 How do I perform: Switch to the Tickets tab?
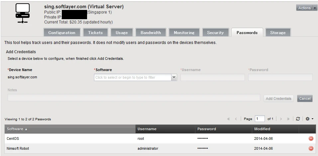pos(95,32)
